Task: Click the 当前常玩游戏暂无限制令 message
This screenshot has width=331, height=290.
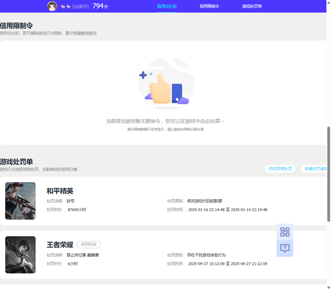Action: pos(165,121)
